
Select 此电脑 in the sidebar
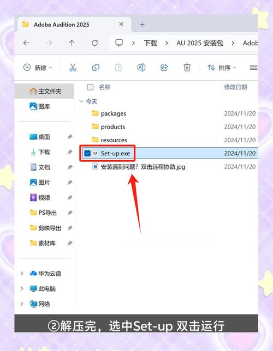point(43,289)
